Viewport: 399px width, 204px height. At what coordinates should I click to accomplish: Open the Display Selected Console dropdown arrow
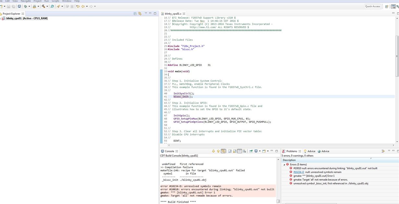tap(260, 151)
